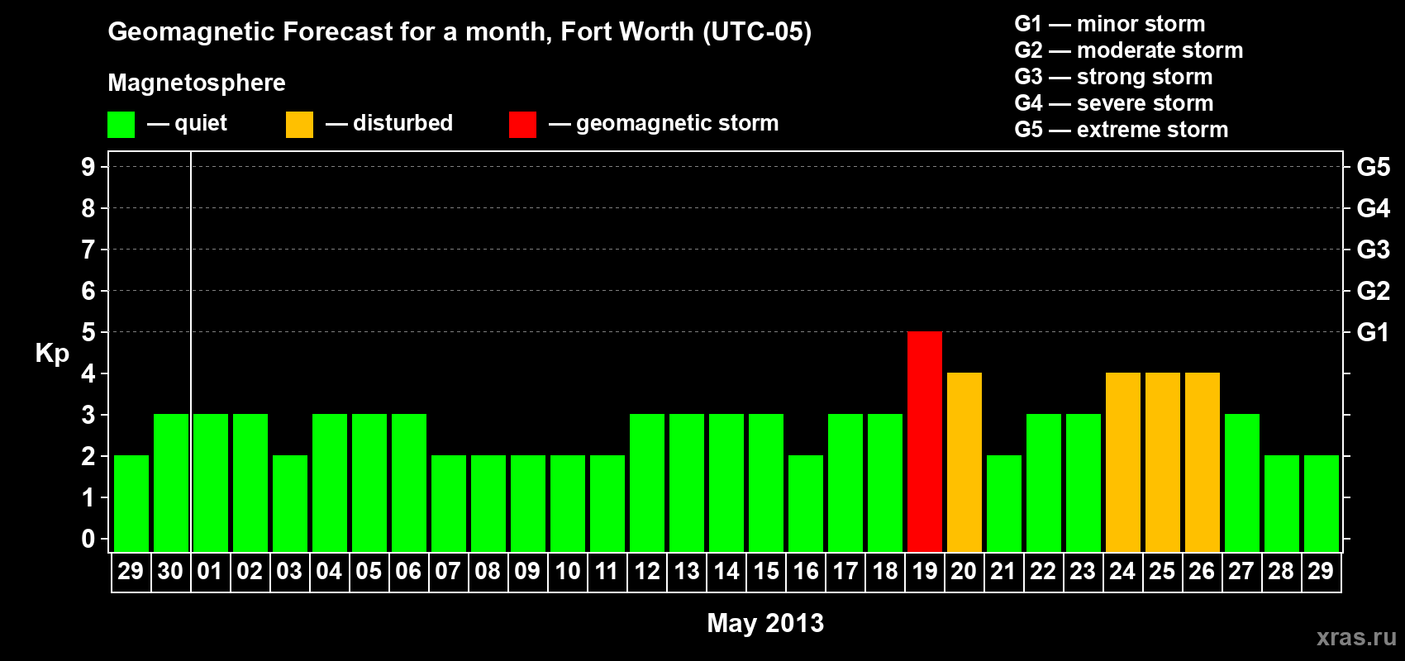
Task: Click the green quiet legend swatch
Action: pos(121,125)
